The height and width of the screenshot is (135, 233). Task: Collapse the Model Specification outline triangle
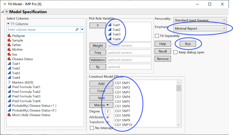coord(3,12)
